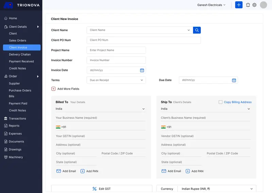The image size is (272, 193).
Task: Enable the Copy Billing Address checkbox
Action: (221, 102)
